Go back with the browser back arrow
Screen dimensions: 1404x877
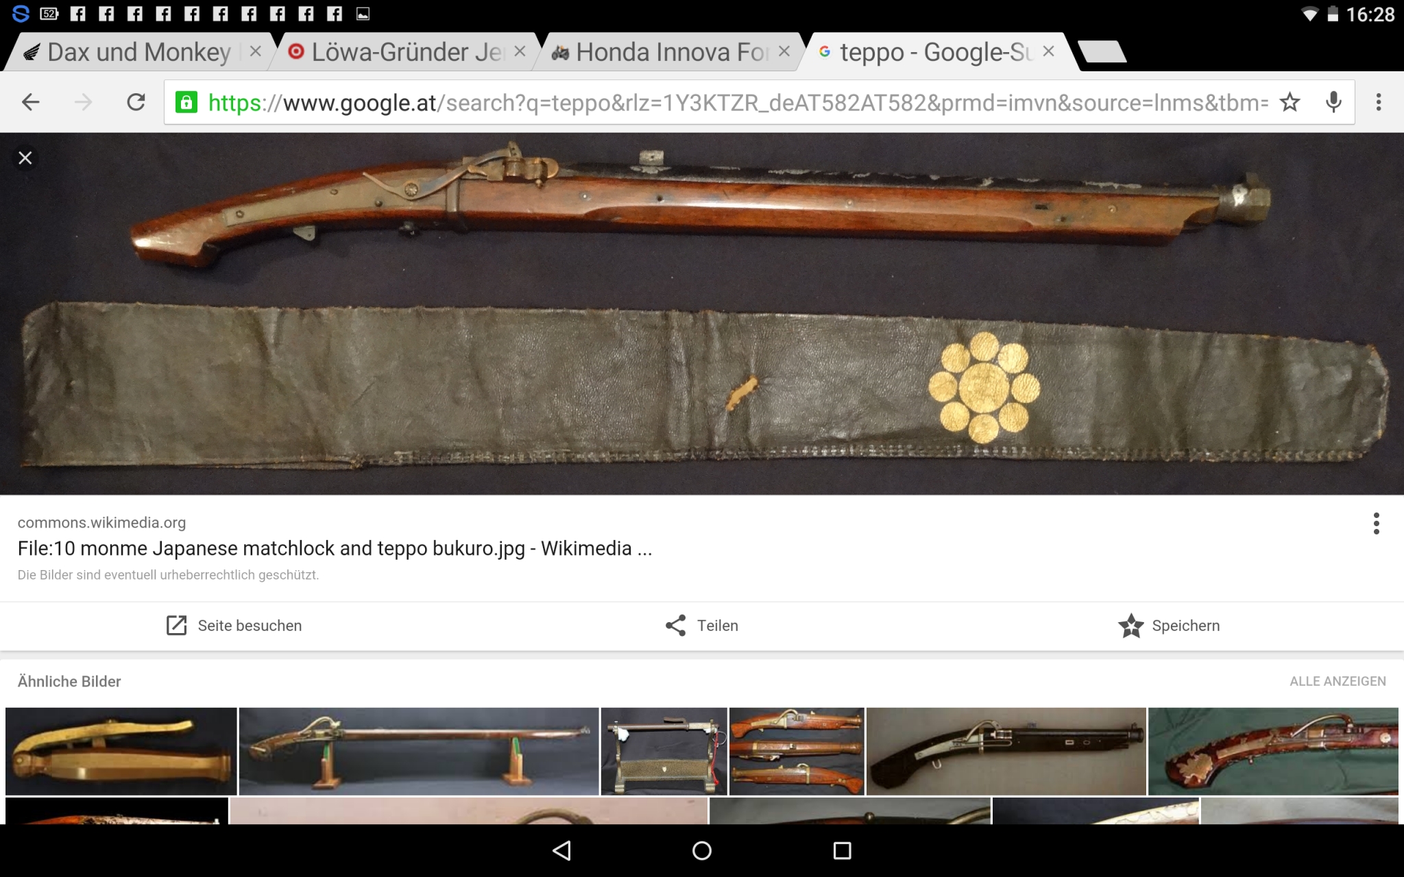(x=31, y=103)
